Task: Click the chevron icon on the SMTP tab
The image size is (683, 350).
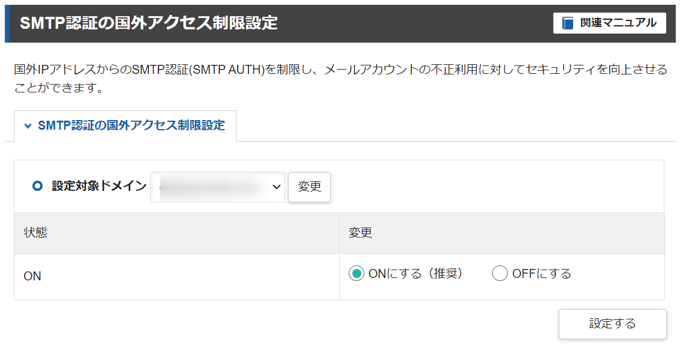Action: coord(28,126)
